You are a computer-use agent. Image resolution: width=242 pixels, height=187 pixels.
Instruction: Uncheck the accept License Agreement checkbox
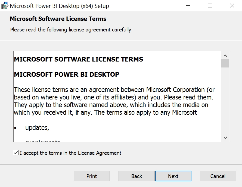(x=16, y=153)
